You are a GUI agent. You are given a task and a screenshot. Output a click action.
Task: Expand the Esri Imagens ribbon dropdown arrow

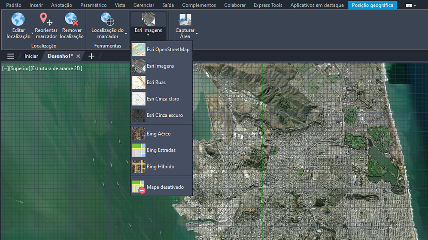coord(148,35)
